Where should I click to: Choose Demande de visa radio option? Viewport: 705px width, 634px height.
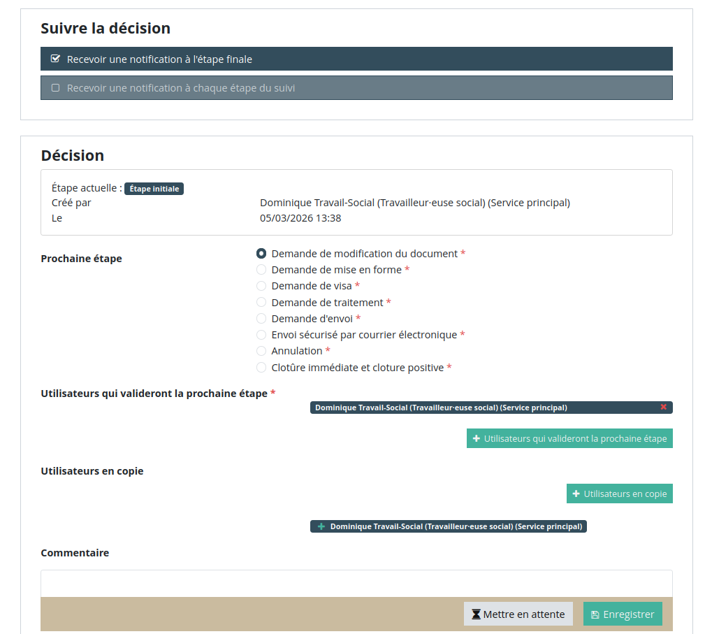click(261, 286)
